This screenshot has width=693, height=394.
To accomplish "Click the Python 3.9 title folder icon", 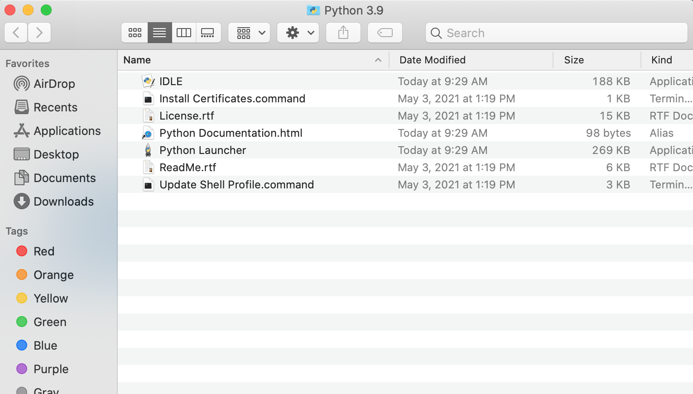I will pyautogui.click(x=313, y=10).
